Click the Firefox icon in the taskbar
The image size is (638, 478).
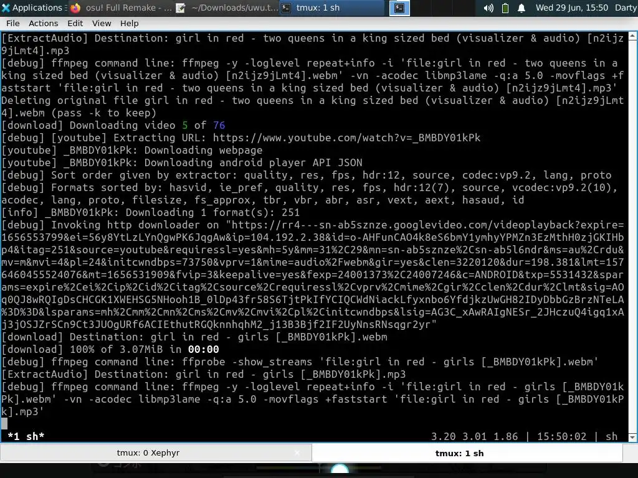point(75,7)
